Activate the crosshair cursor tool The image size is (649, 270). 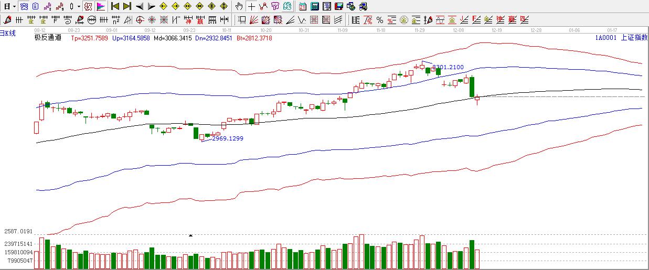point(251,6)
